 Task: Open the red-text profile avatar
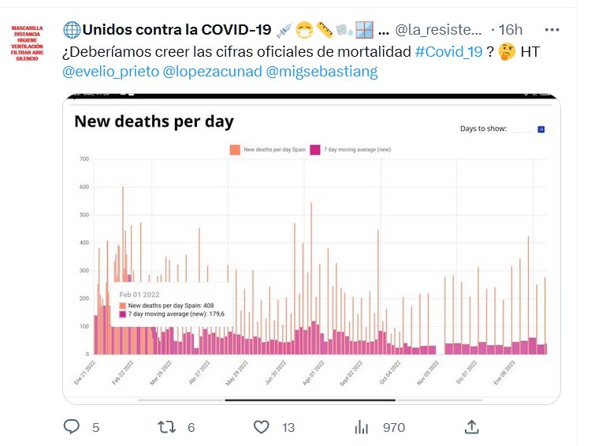28,43
